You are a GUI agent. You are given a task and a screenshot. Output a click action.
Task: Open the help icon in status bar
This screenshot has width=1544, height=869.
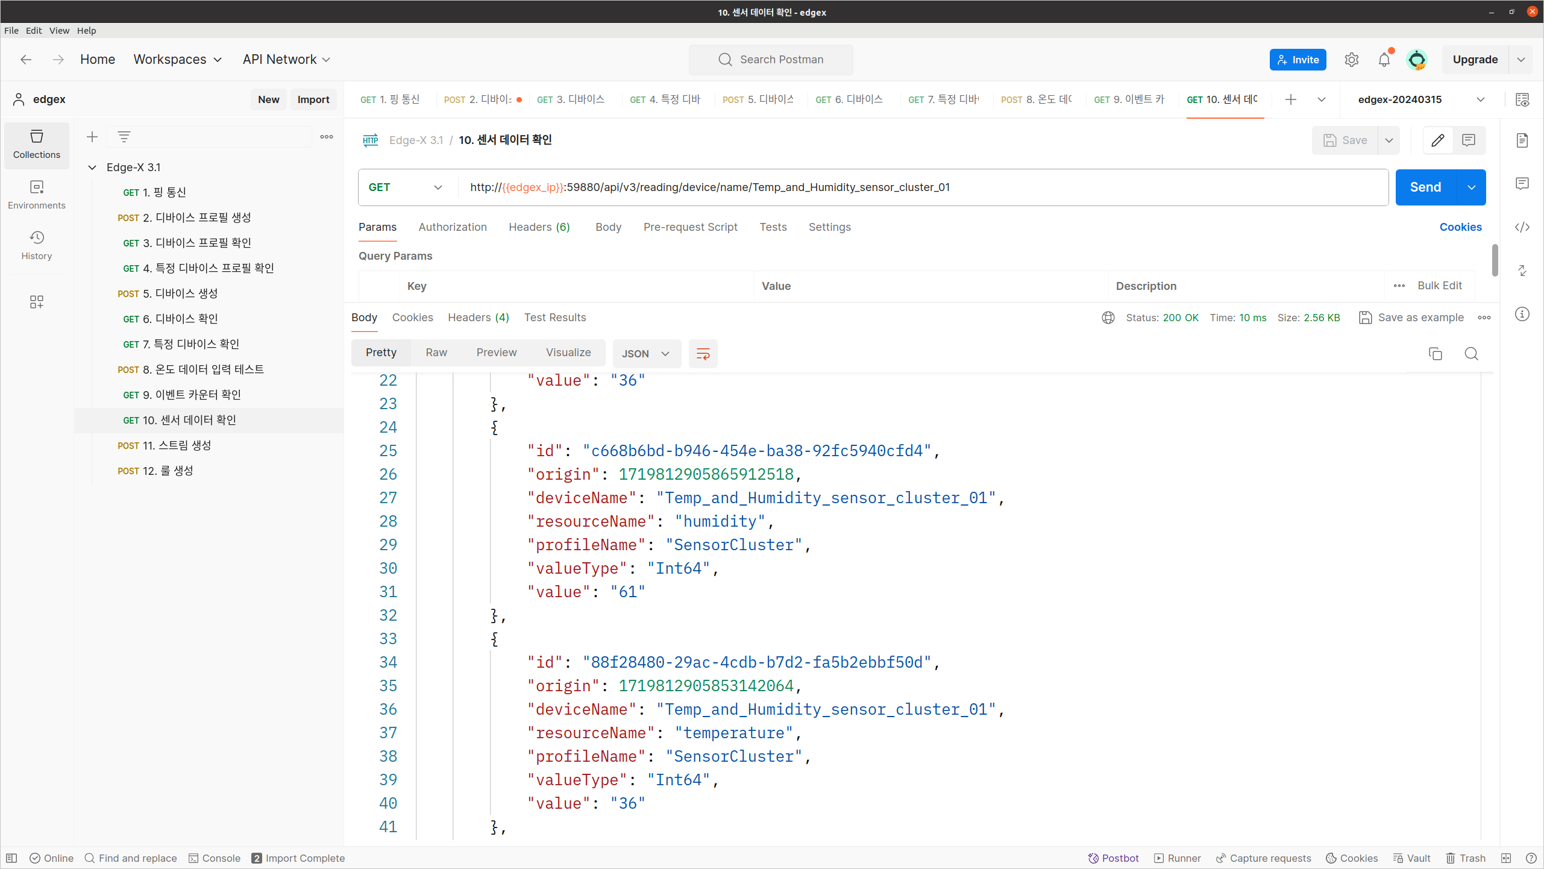(x=1531, y=858)
